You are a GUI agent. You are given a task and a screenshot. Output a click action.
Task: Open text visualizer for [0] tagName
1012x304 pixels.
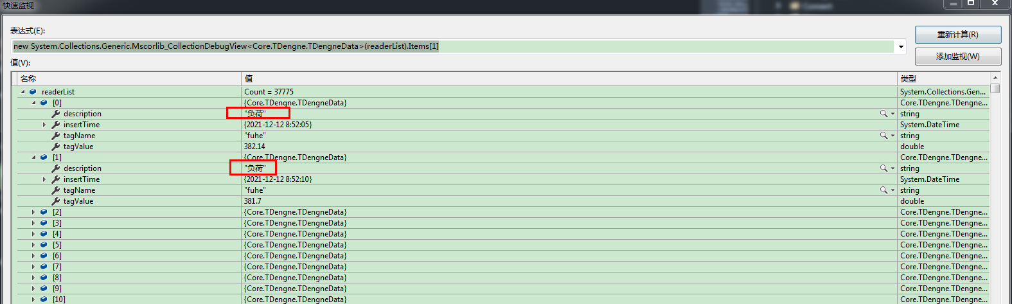pos(884,136)
